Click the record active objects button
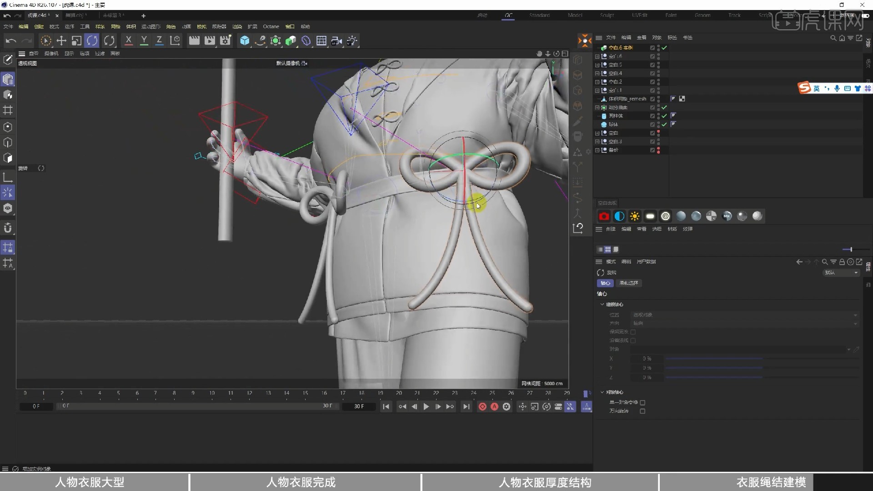873x491 pixels. 482,407
